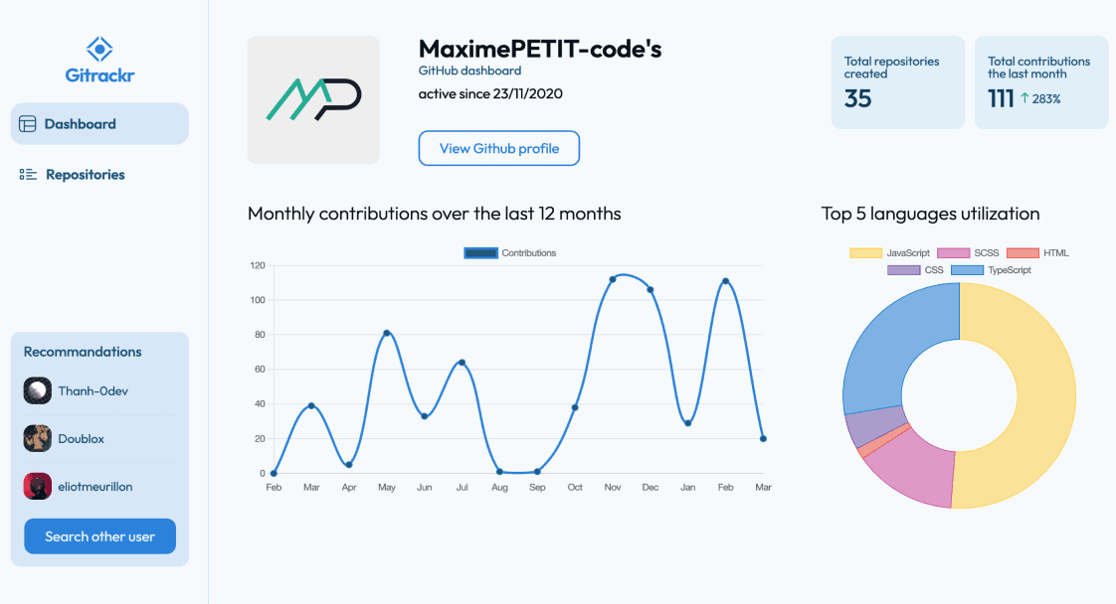
Task: Open the Repositories menu item
Action: pyautogui.click(x=86, y=175)
